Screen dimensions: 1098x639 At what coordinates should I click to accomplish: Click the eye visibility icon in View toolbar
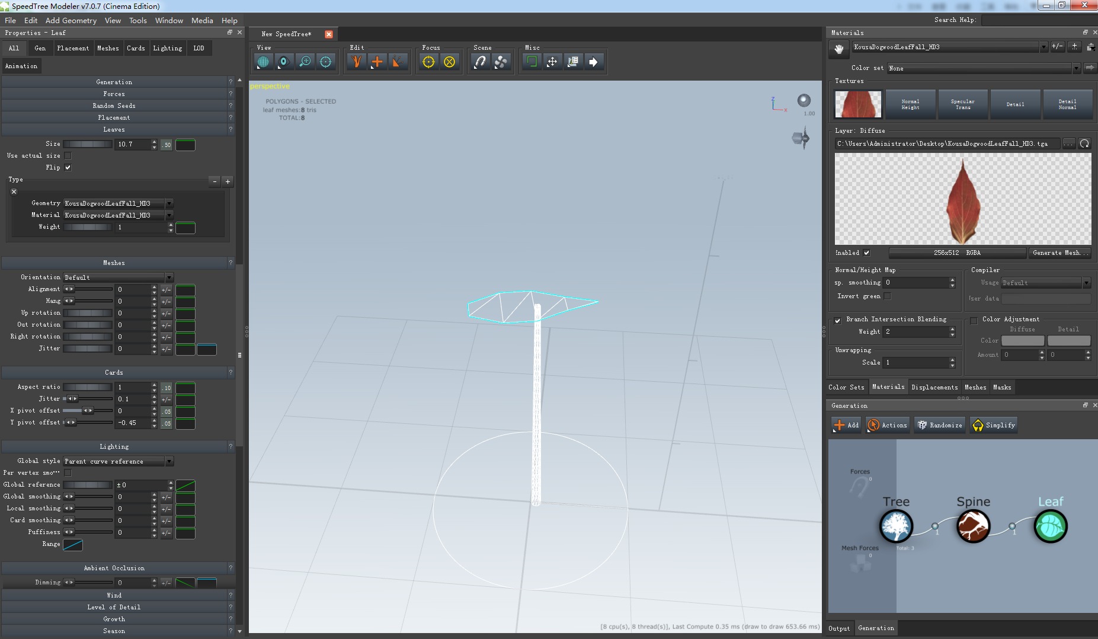284,62
